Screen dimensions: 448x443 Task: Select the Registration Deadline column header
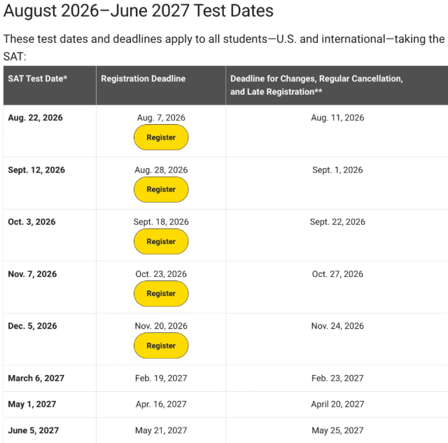pos(143,79)
